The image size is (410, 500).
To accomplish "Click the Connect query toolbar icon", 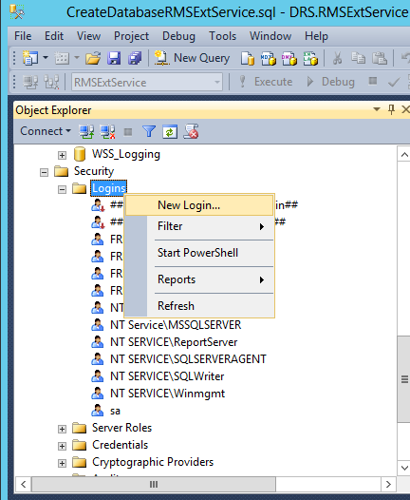I will point(30,83).
